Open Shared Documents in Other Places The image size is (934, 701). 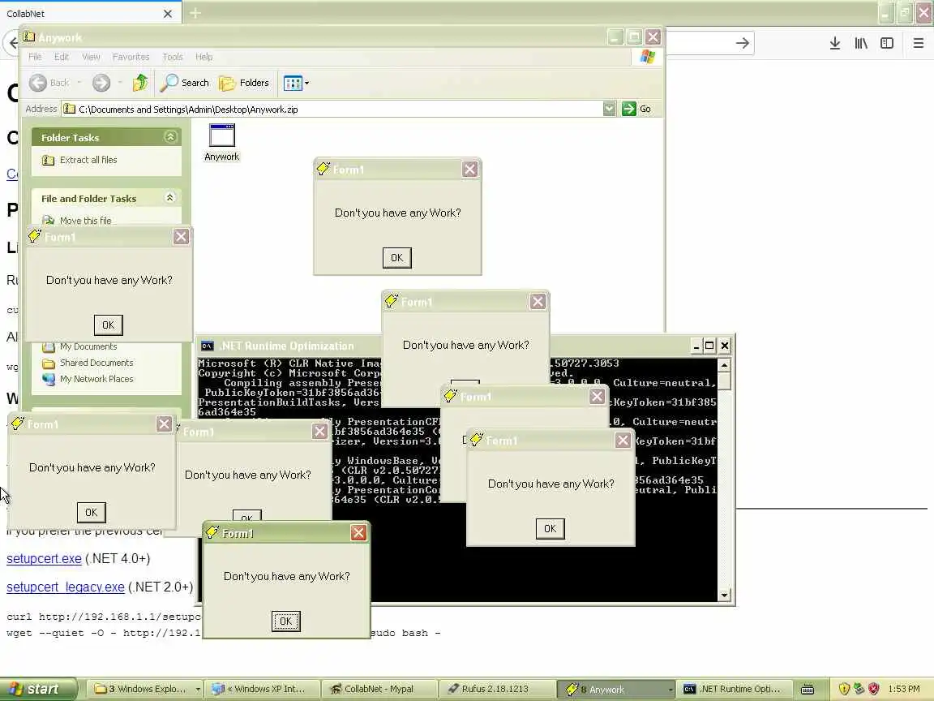(x=96, y=363)
